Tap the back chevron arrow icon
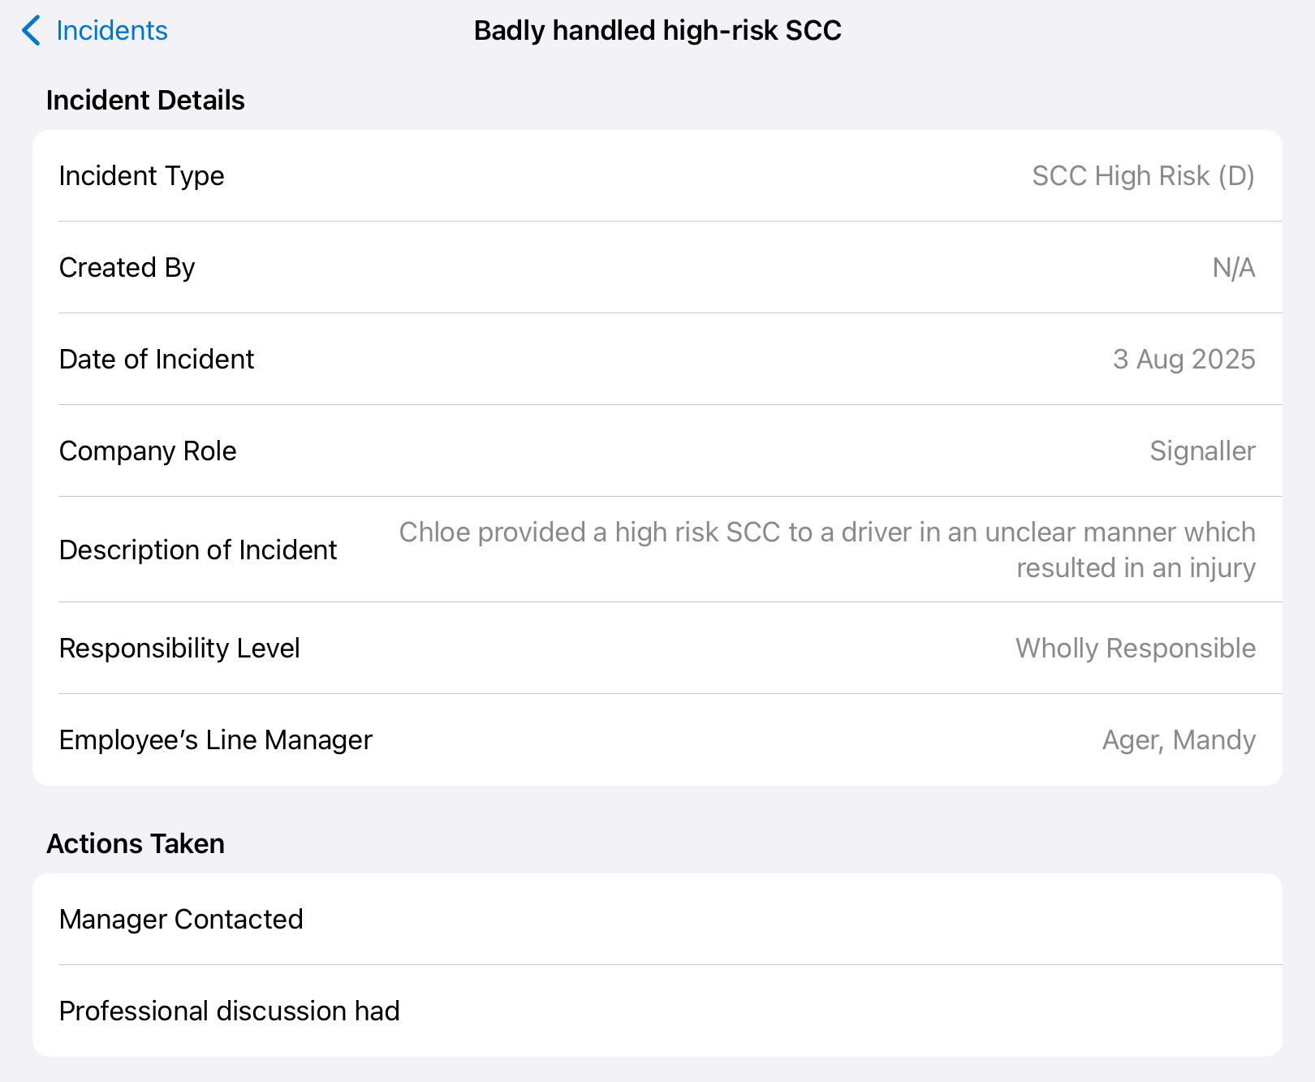 pyautogui.click(x=31, y=31)
